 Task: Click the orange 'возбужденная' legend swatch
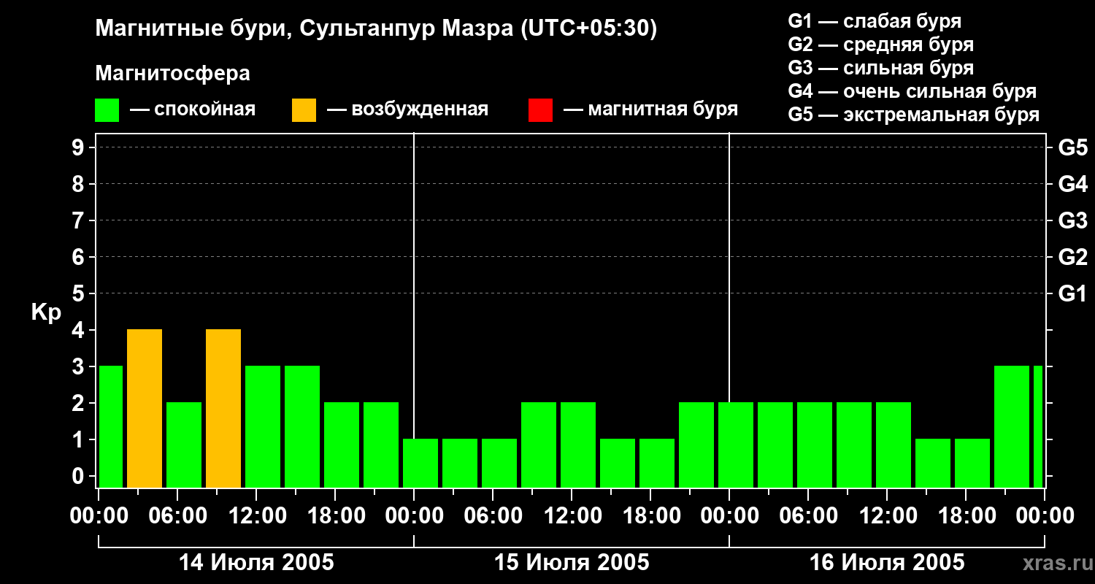(304, 110)
